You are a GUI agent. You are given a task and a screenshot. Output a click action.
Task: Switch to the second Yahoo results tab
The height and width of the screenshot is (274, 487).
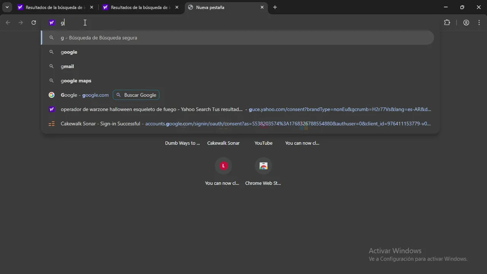pyautogui.click(x=140, y=7)
